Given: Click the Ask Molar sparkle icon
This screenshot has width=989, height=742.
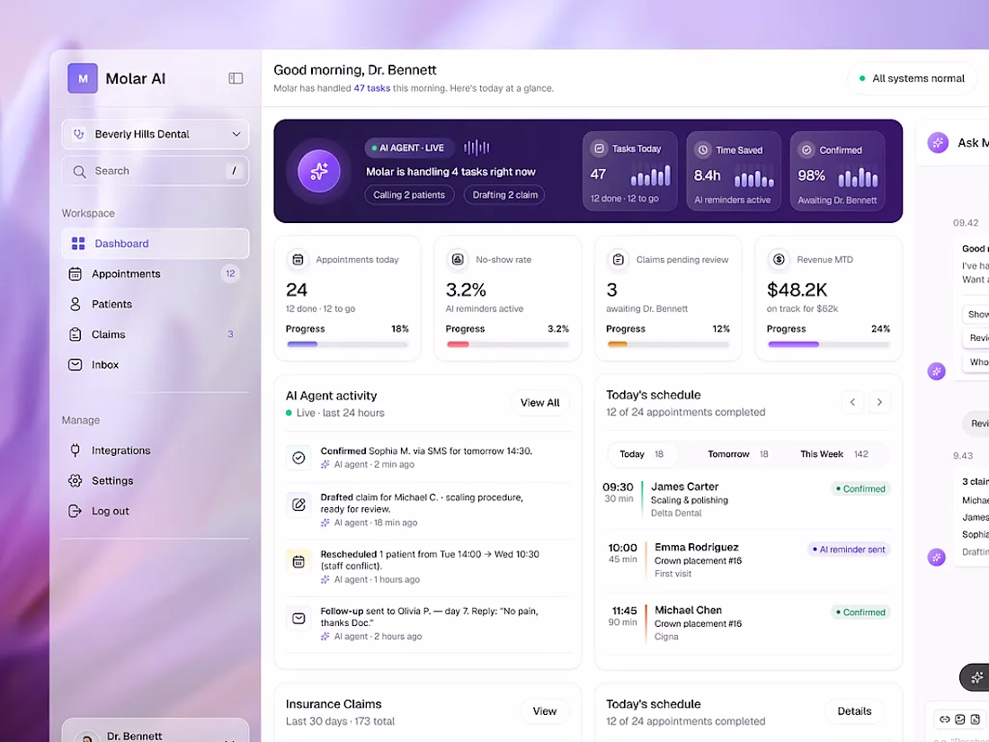Looking at the screenshot, I should coord(937,143).
